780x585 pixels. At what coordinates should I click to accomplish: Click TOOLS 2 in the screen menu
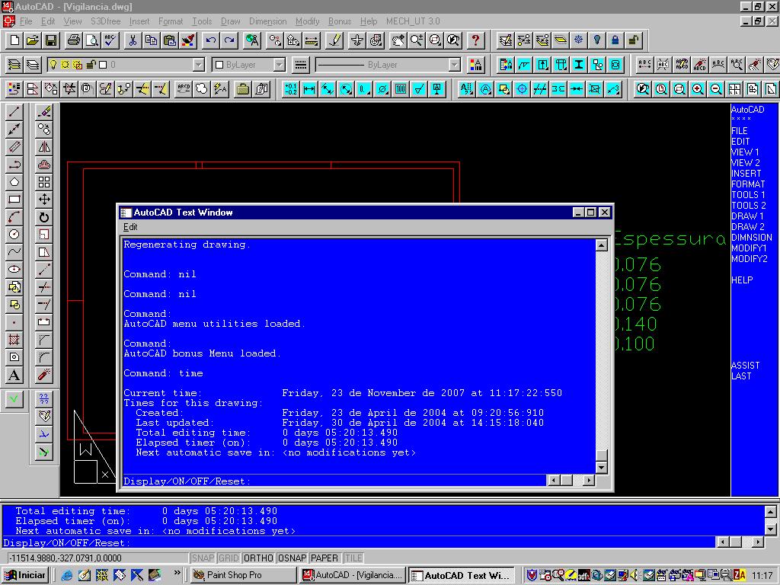click(749, 205)
